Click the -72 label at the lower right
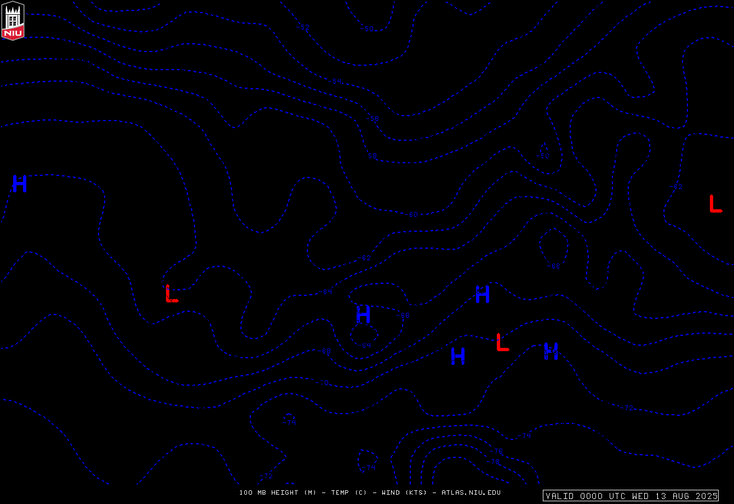 click(x=627, y=408)
